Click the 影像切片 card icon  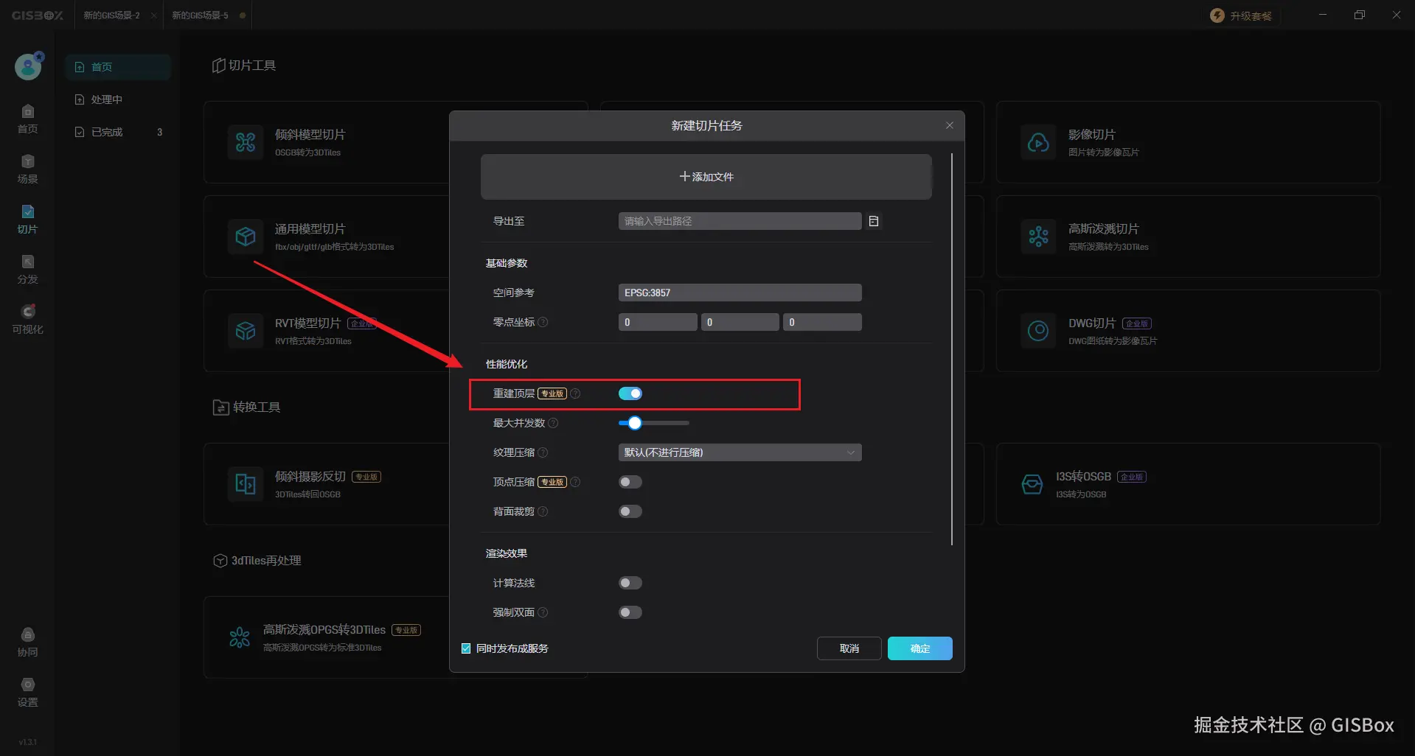click(x=1038, y=142)
